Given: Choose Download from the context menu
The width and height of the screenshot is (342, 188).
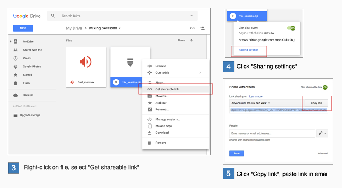Looking at the screenshot, I should tap(162, 133).
